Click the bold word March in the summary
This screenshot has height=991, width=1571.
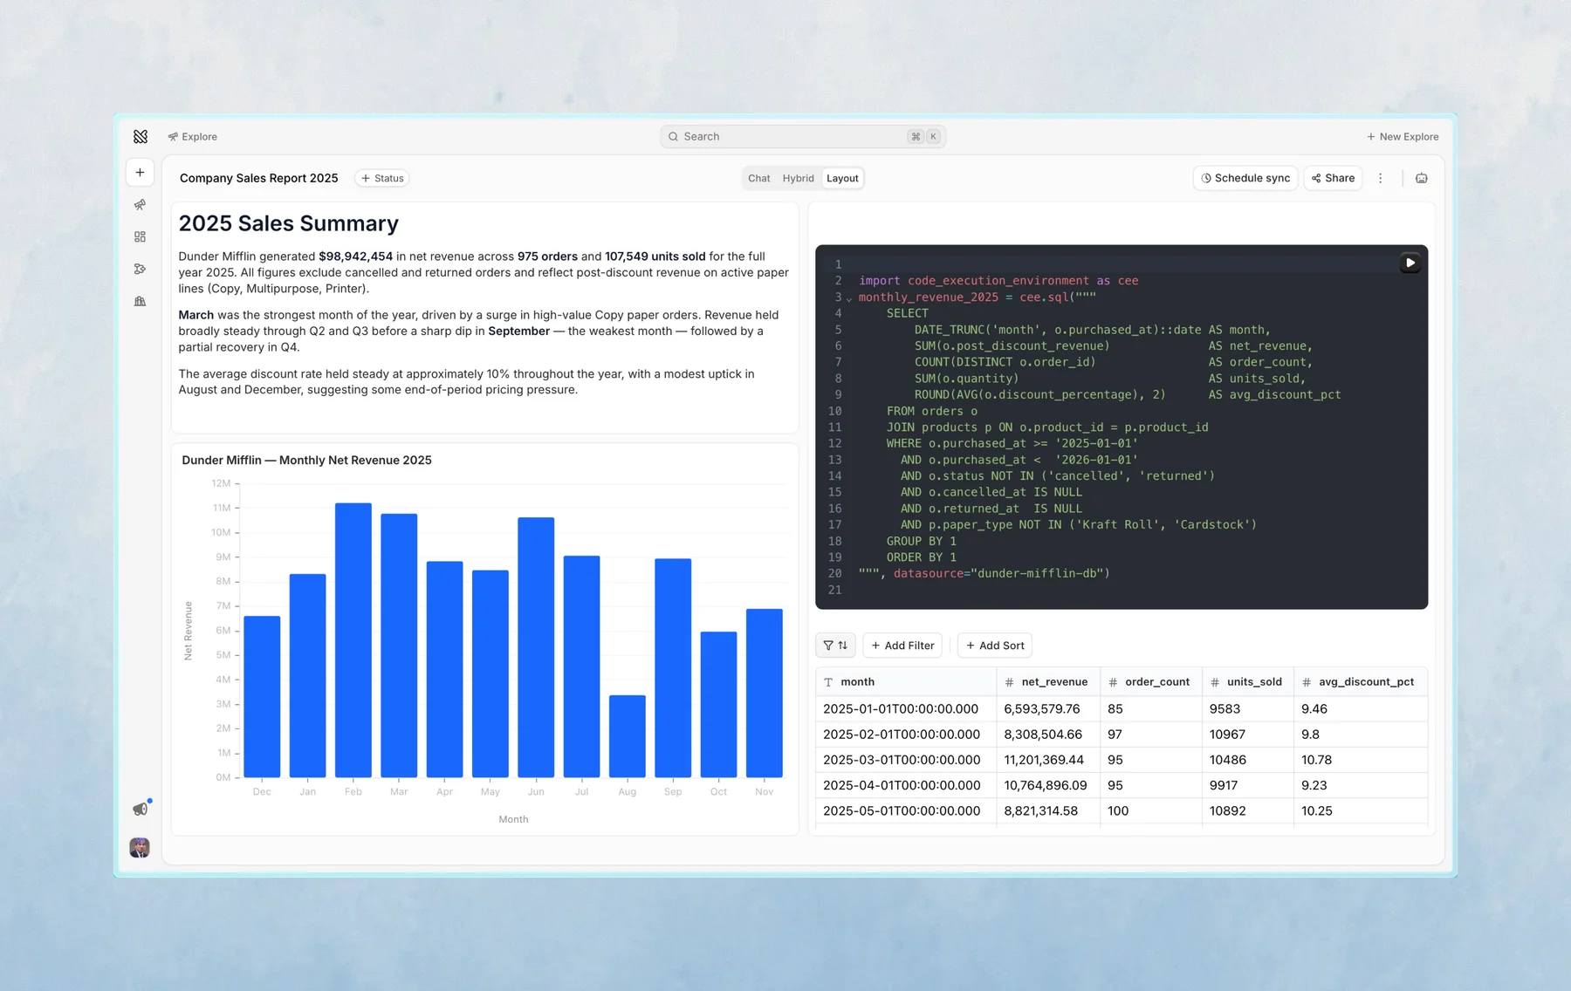coord(196,315)
